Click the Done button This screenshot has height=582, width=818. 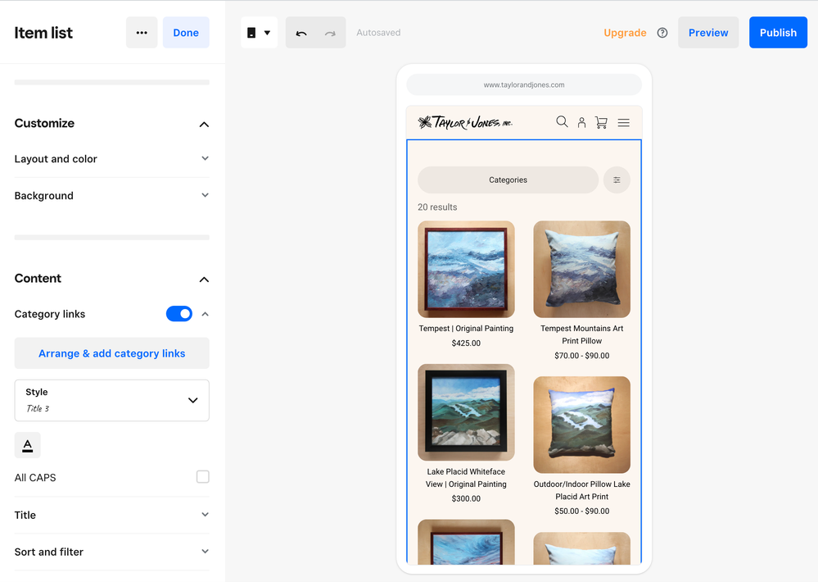click(x=186, y=33)
